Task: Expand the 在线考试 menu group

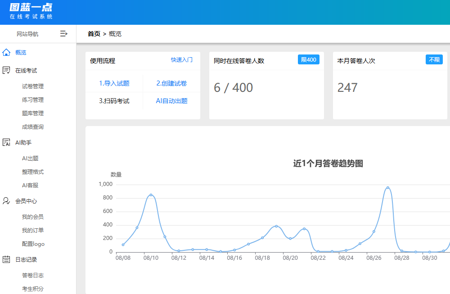Action: point(26,70)
